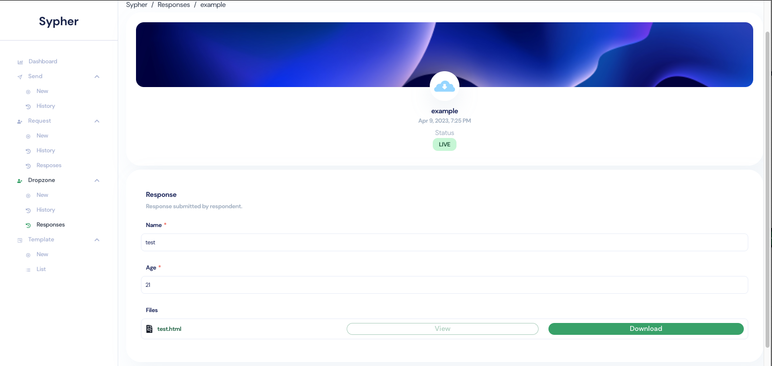The height and width of the screenshot is (366, 772).
Task: Click the 'Apr 9, 2023, 7:25 PM' date
Action: (445, 121)
